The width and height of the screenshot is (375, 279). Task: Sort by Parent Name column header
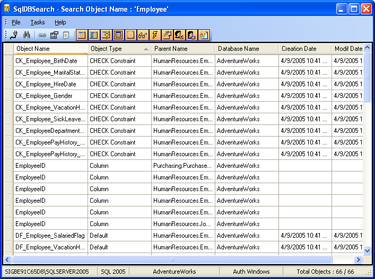(x=183, y=49)
